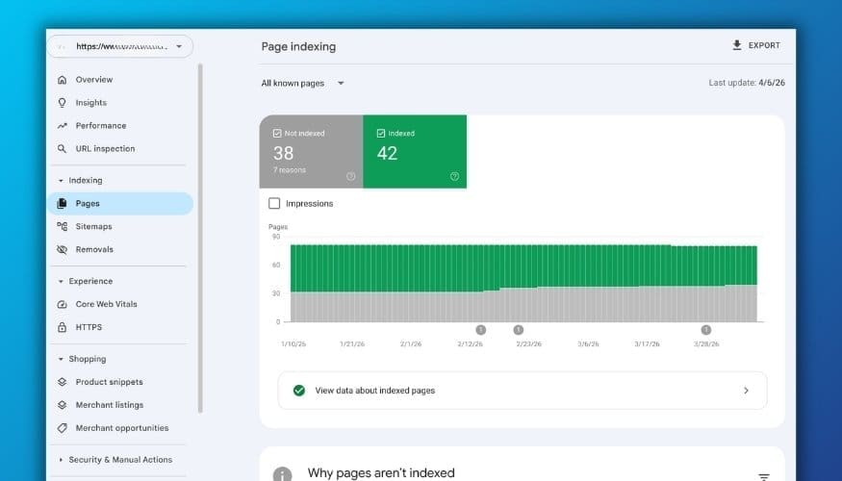Collapse the Experience section
842x481 pixels.
click(x=60, y=281)
